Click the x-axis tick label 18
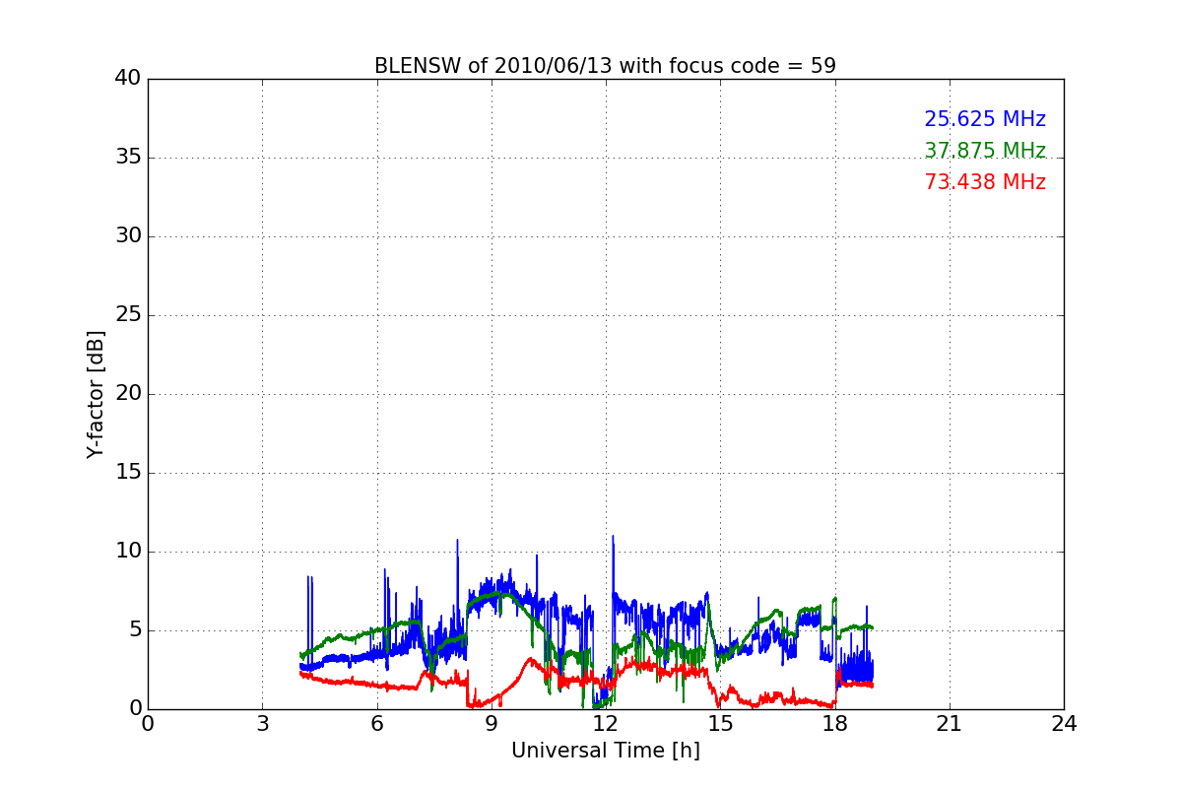Screen dimensions: 1182x788 pyautogui.click(x=835, y=724)
